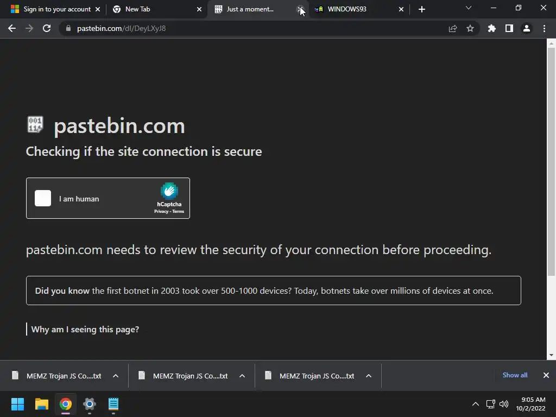Open the Notepad taskbar icon
This screenshot has height=417, width=556.
pyautogui.click(x=113, y=404)
